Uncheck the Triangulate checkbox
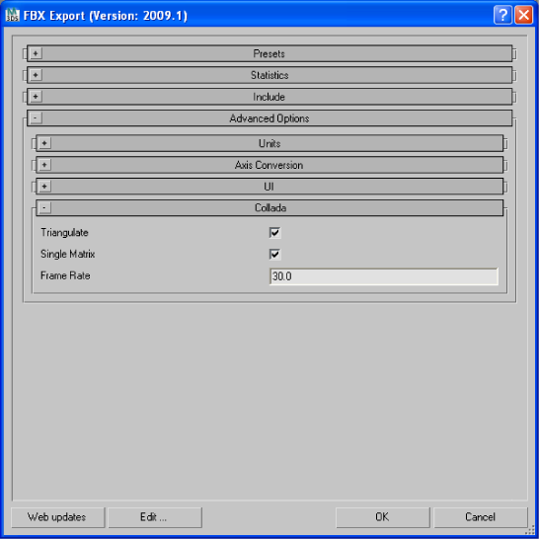The width and height of the screenshot is (539, 539). tap(274, 233)
